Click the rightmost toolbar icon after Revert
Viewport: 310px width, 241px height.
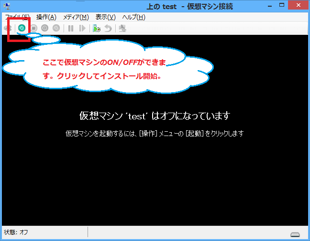click(x=122, y=28)
